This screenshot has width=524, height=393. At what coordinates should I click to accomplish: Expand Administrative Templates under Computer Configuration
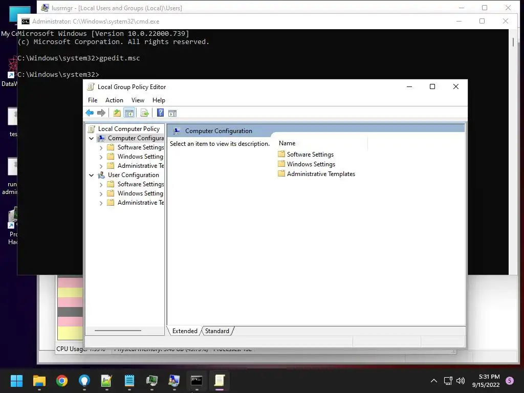click(x=101, y=166)
